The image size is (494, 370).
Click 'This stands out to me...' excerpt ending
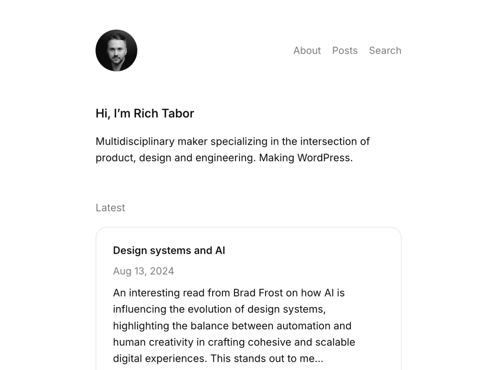click(266, 358)
